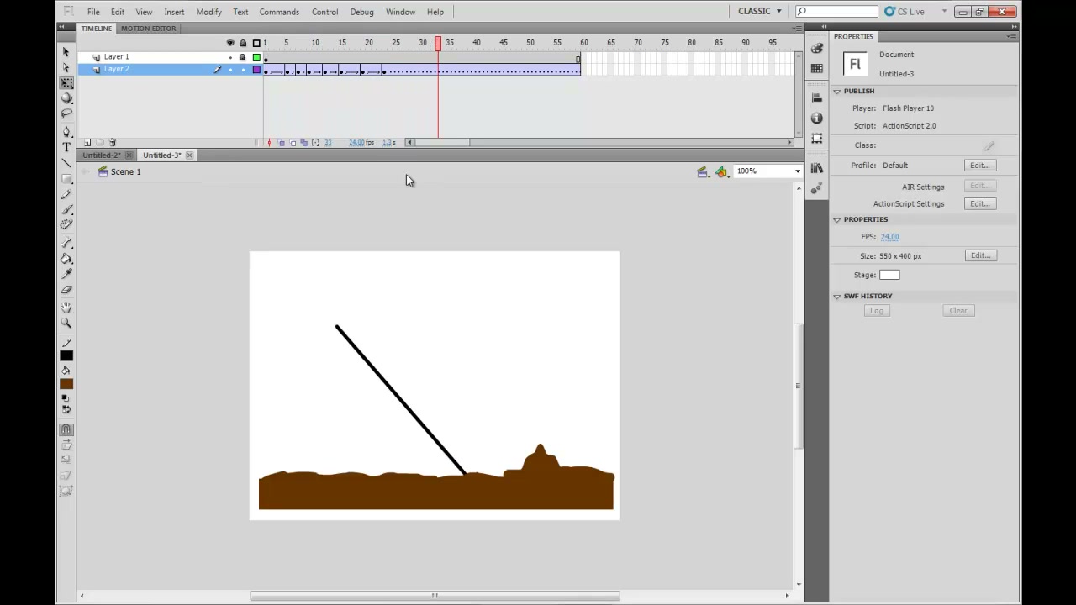Image resolution: width=1076 pixels, height=605 pixels.
Task: Open the Properties panel options menu
Action: [x=1011, y=37]
